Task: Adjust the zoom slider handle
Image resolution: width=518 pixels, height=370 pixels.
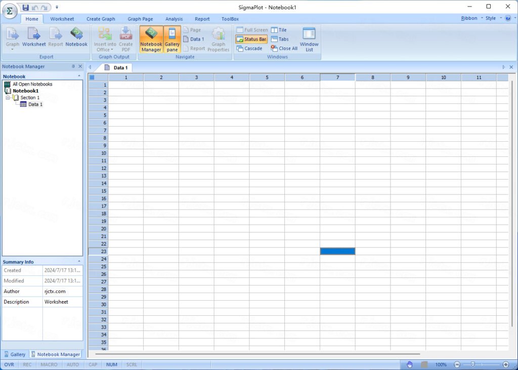Action: (x=473, y=364)
